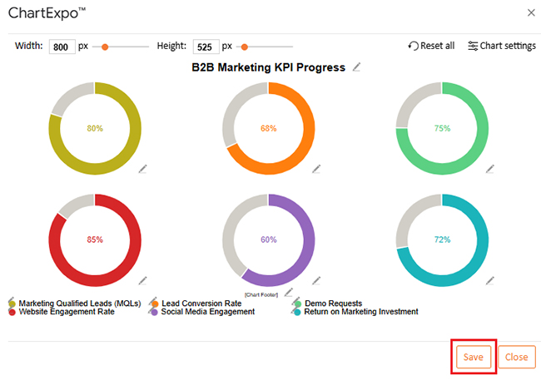Click the Return on Marketing Investment legend
The image size is (541, 390).
360,312
